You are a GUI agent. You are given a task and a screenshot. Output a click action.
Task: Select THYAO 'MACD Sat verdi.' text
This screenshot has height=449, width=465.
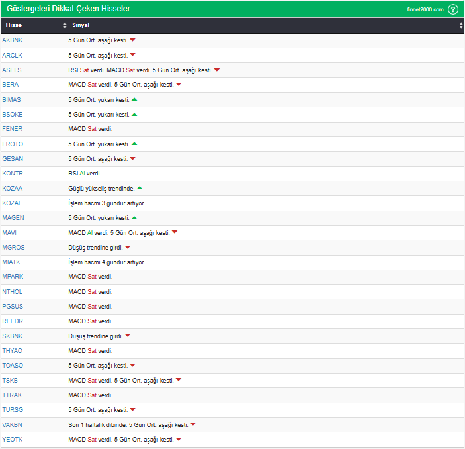coord(91,351)
